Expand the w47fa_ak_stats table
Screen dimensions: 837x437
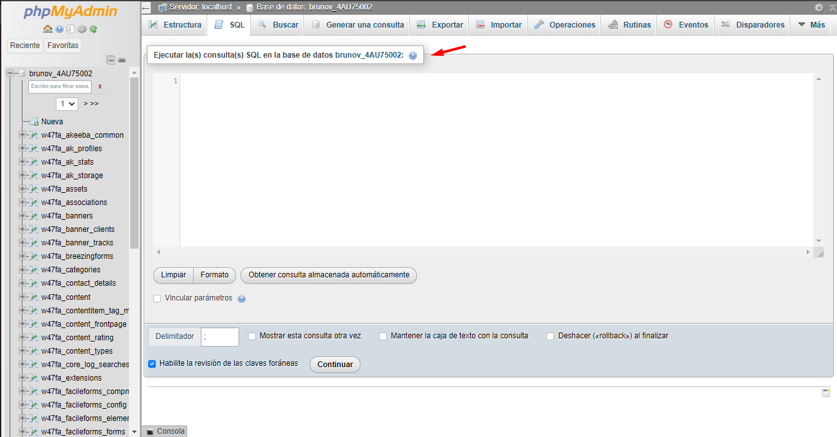tap(22, 162)
